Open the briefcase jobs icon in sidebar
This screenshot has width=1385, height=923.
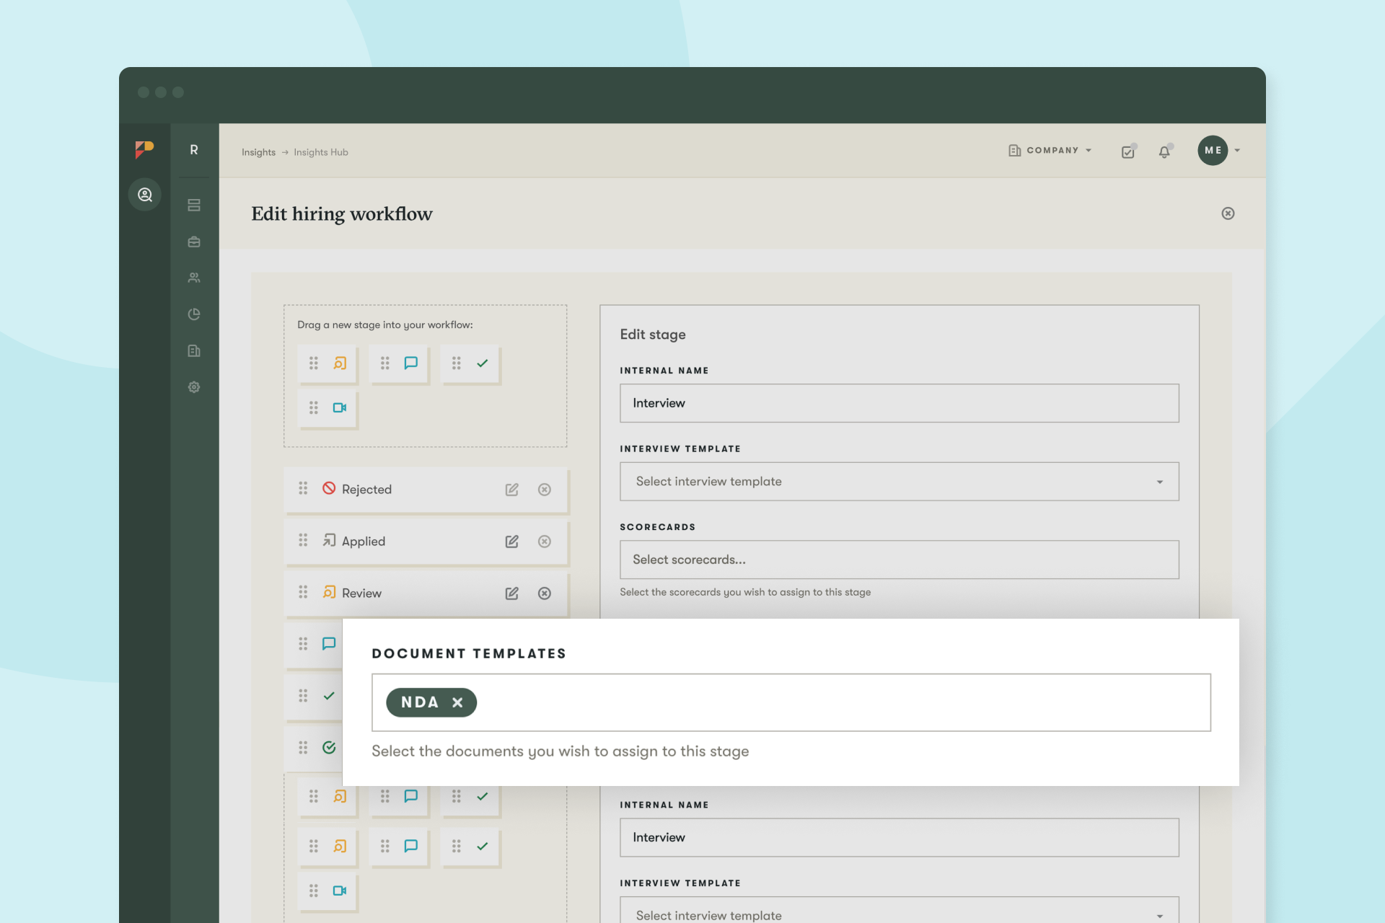[x=194, y=242]
